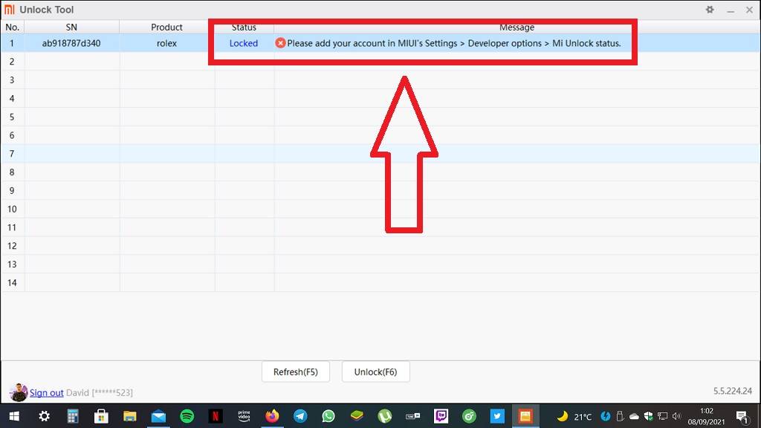Open Spotify from the taskbar
The image size is (761, 428).
(187, 416)
